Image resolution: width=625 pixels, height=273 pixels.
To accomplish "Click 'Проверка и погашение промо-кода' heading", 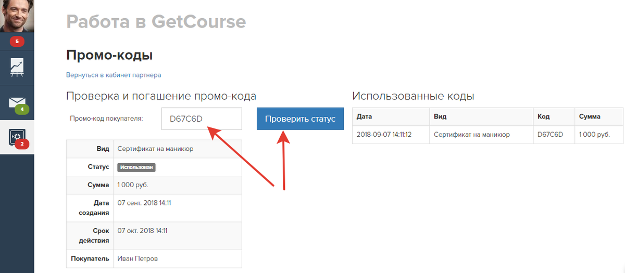I will coord(161,96).
